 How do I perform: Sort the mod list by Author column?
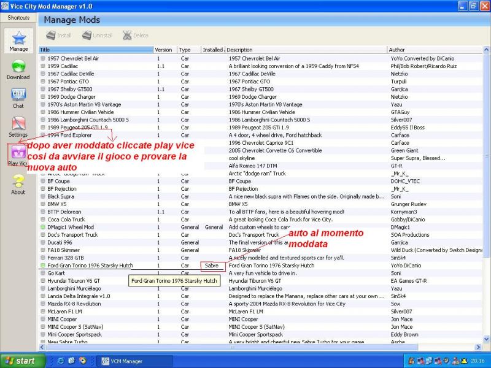[x=435, y=50]
